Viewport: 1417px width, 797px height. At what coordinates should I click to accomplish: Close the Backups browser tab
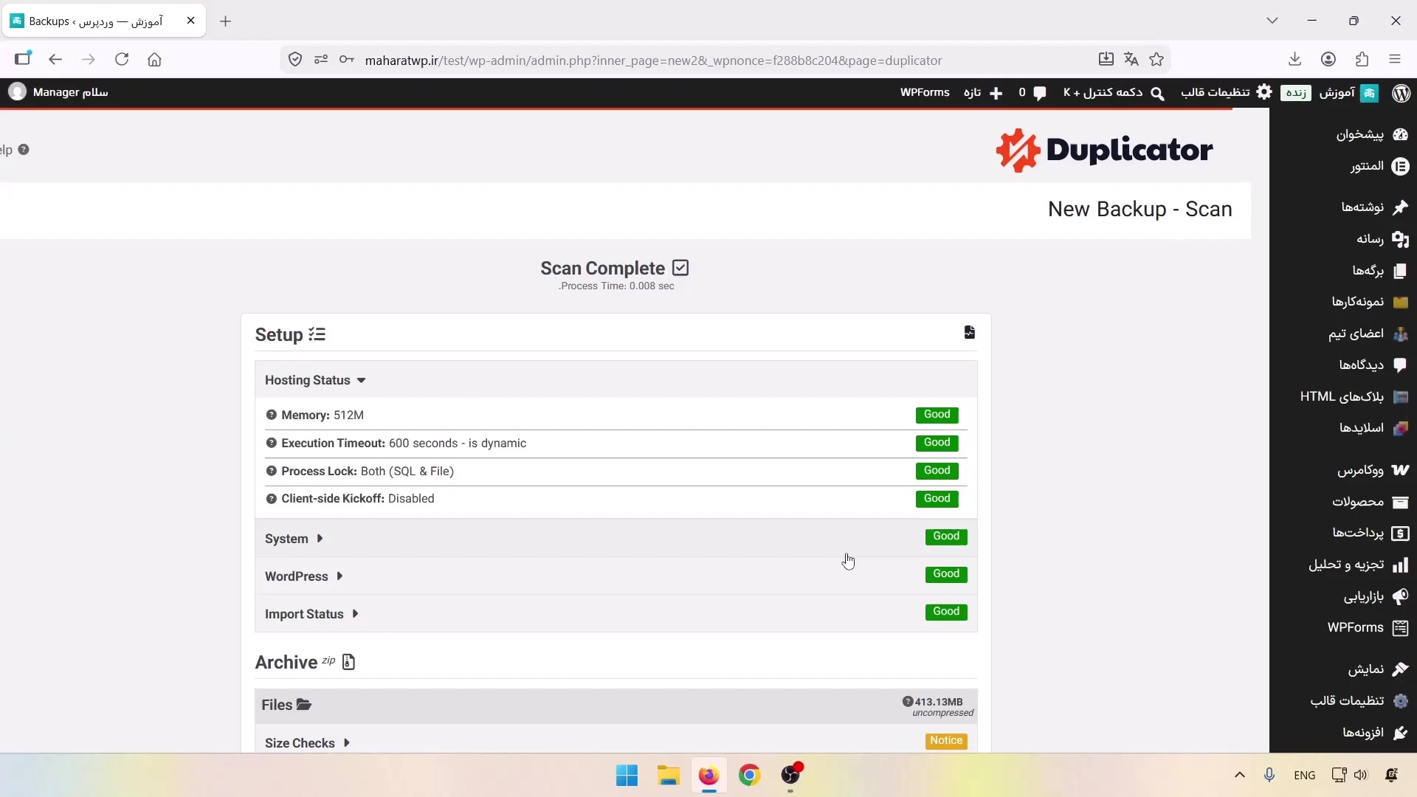[190, 21]
